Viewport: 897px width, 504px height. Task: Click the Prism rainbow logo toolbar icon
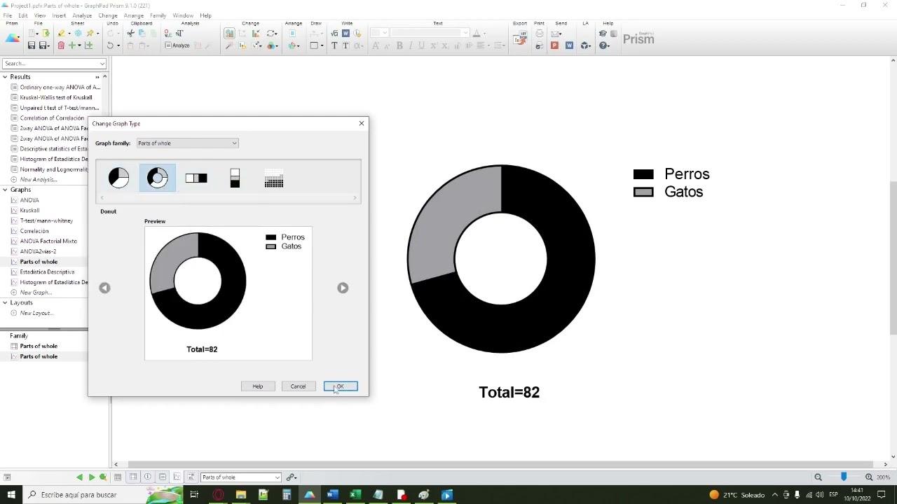pos(13,38)
